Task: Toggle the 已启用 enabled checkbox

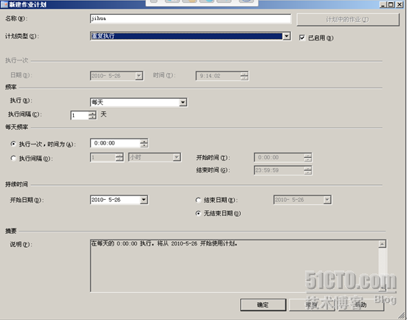Action: [302, 38]
